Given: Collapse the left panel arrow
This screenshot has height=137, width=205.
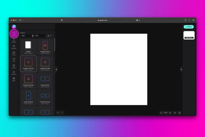Looking at the screenshot, I should (x=56, y=69).
